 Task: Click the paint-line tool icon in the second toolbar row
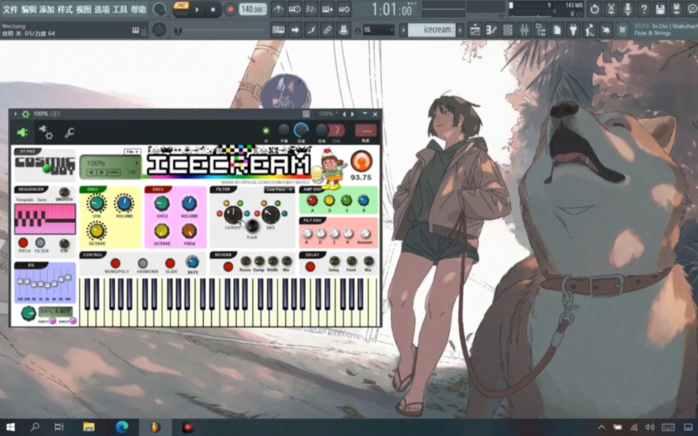[311, 30]
